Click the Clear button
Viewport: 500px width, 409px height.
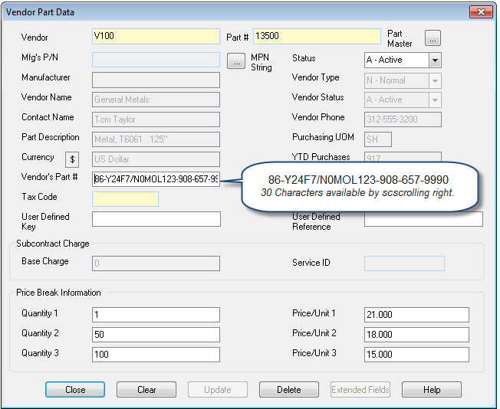(x=146, y=390)
